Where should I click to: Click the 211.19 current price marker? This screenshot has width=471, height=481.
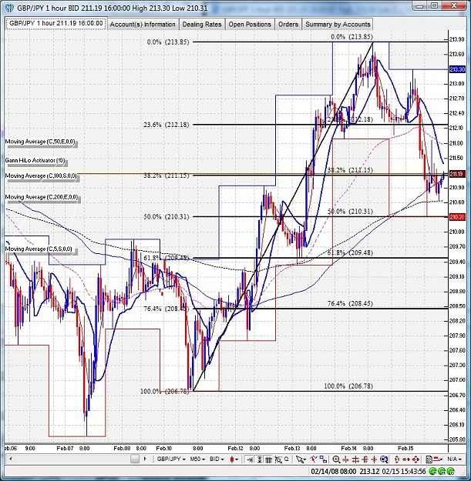456,174
